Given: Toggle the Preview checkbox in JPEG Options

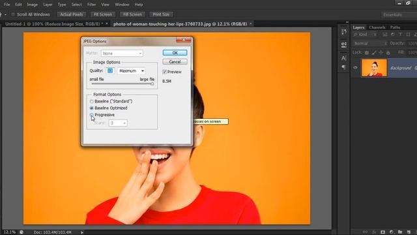Looking at the screenshot, I should coord(164,72).
